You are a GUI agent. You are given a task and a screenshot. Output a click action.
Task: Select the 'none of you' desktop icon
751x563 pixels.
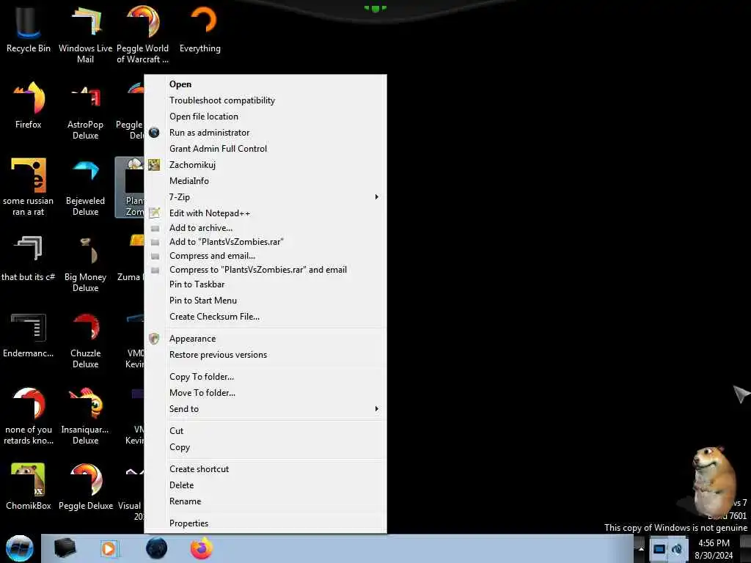tap(29, 416)
